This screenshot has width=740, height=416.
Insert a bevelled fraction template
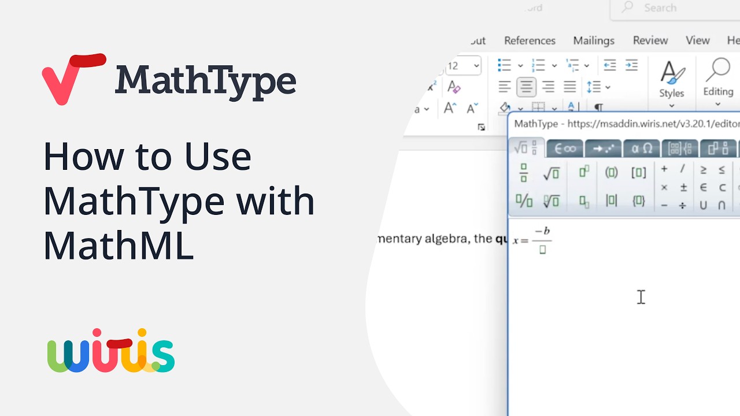pyautogui.click(x=523, y=201)
